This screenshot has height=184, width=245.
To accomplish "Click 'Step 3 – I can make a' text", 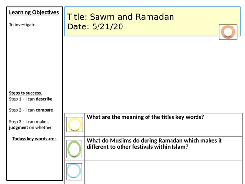I will 29,122.
